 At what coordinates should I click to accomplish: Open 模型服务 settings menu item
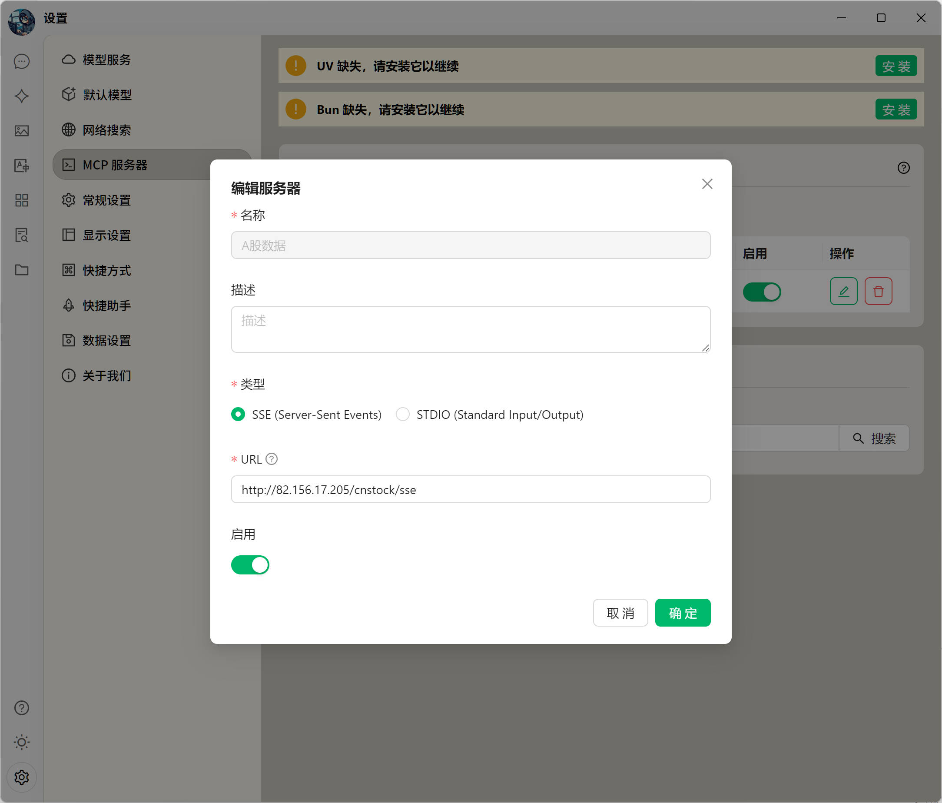click(x=106, y=60)
